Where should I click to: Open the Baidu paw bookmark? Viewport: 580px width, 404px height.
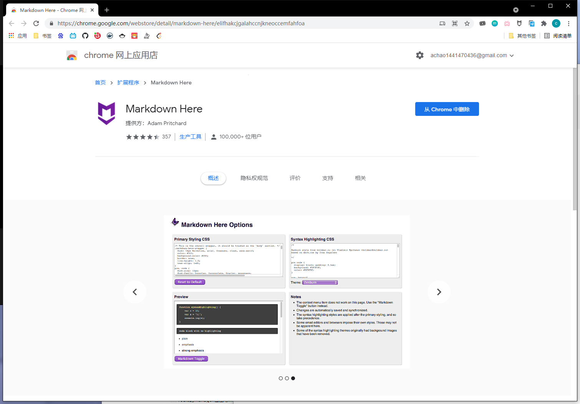point(61,36)
